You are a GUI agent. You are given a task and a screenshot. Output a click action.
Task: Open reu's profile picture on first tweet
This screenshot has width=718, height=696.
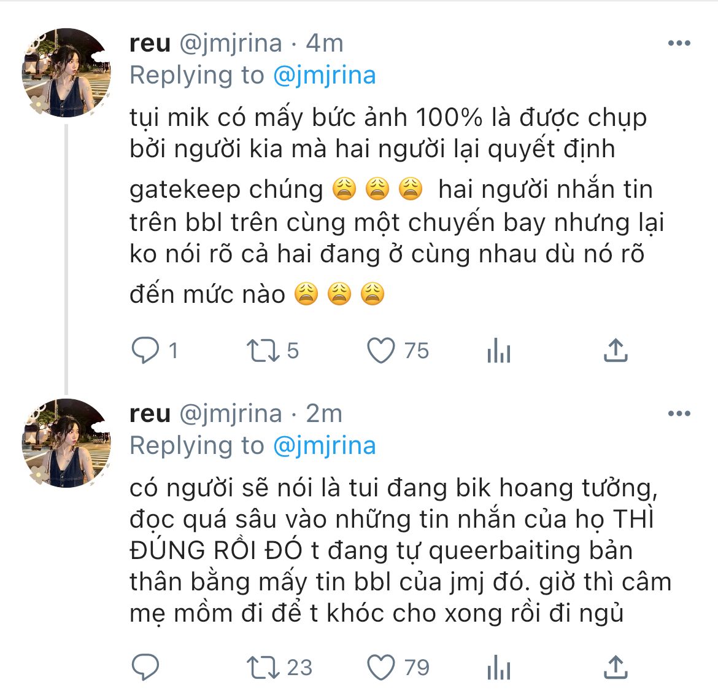click(66, 72)
